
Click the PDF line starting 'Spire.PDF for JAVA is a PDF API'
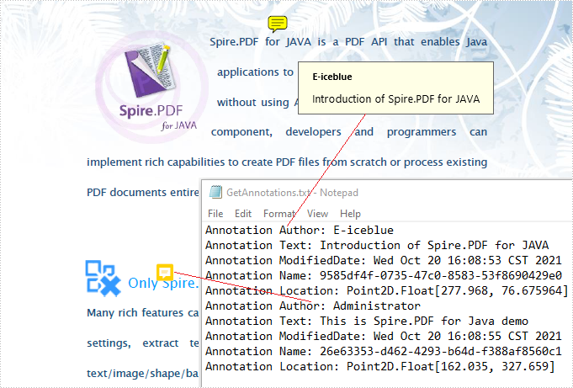348,42
